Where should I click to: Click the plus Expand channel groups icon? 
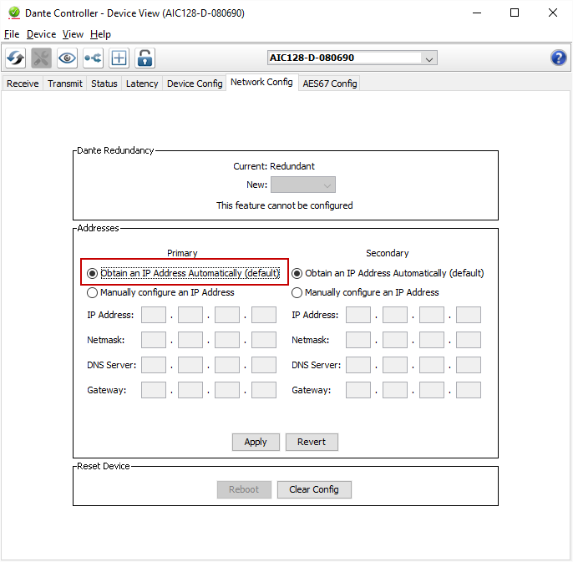(x=119, y=58)
